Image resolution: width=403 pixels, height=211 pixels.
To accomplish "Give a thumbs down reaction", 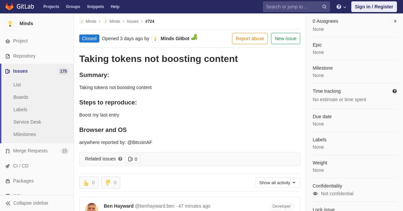I will pos(110,183).
